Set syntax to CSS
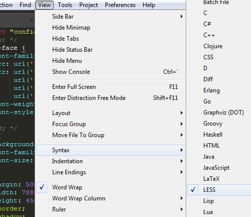 (x=219, y=57)
